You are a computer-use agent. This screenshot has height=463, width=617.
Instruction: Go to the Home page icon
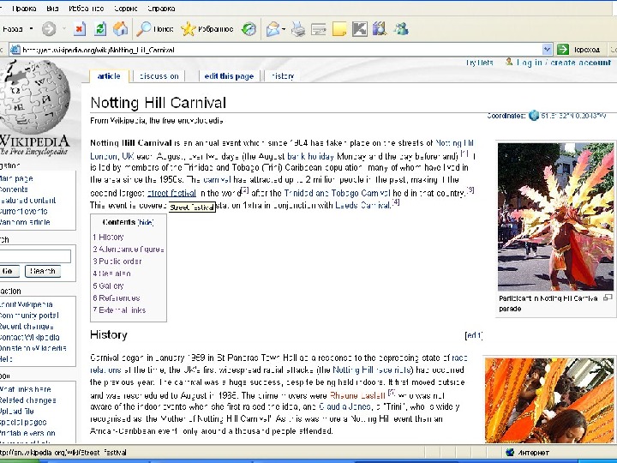(121, 29)
